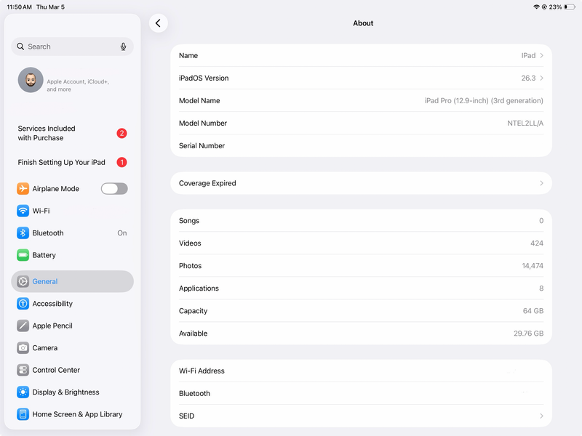Tap the Accessibility icon
Image resolution: width=582 pixels, height=436 pixels.
pos(23,303)
